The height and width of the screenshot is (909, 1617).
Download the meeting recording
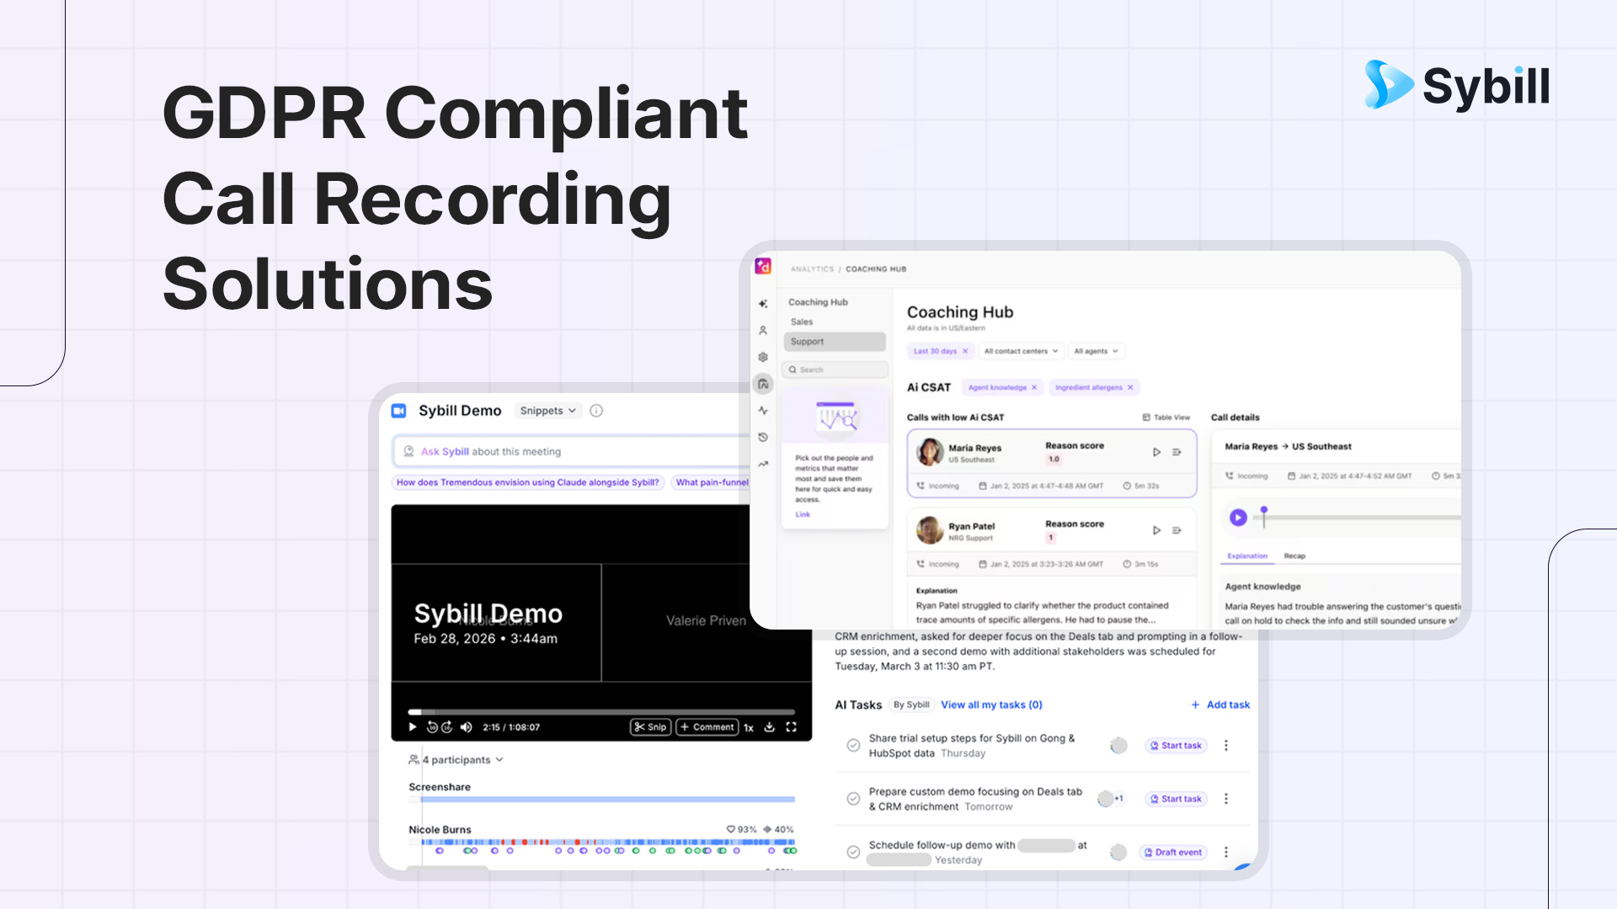[x=769, y=727]
